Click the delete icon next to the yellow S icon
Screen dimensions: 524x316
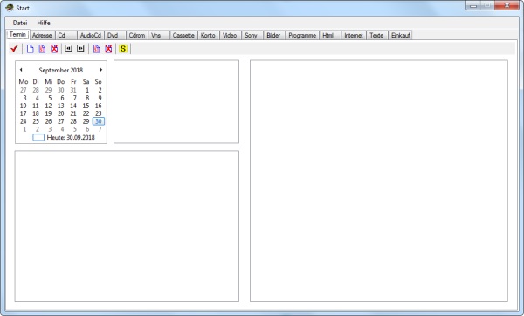click(x=108, y=49)
